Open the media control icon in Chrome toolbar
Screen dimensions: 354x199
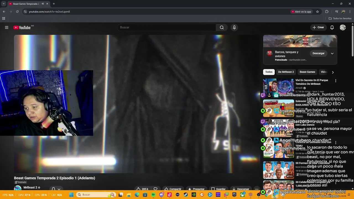(337, 12)
